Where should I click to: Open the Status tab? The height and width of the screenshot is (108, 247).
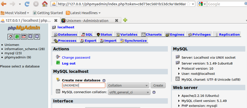point(104,34)
